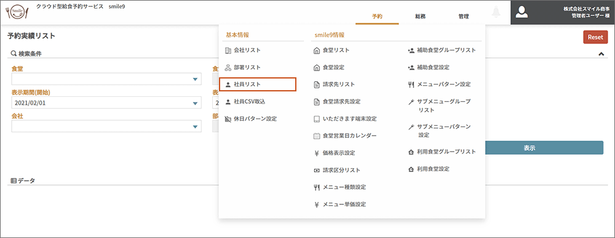Click the 管理者ユーザー account name
Image resolution: width=615 pixels, height=238 pixels.
(x=590, y=16)
